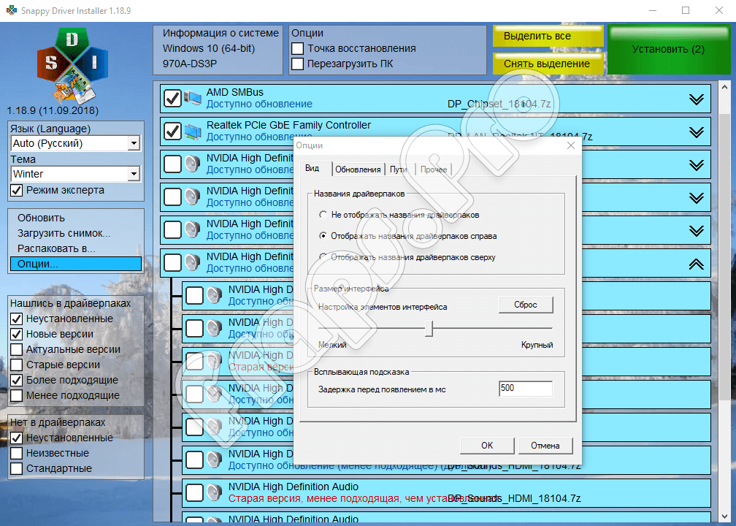Click the interface size slider handle

429,329
